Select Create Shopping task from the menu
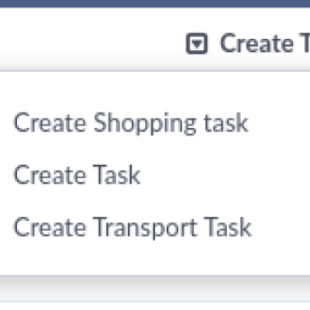The width and height of the screenshot is (310, 310). coord(131,123)
